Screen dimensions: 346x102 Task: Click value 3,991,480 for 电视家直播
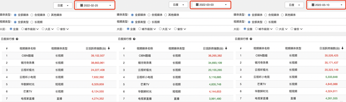coord(215,99)
